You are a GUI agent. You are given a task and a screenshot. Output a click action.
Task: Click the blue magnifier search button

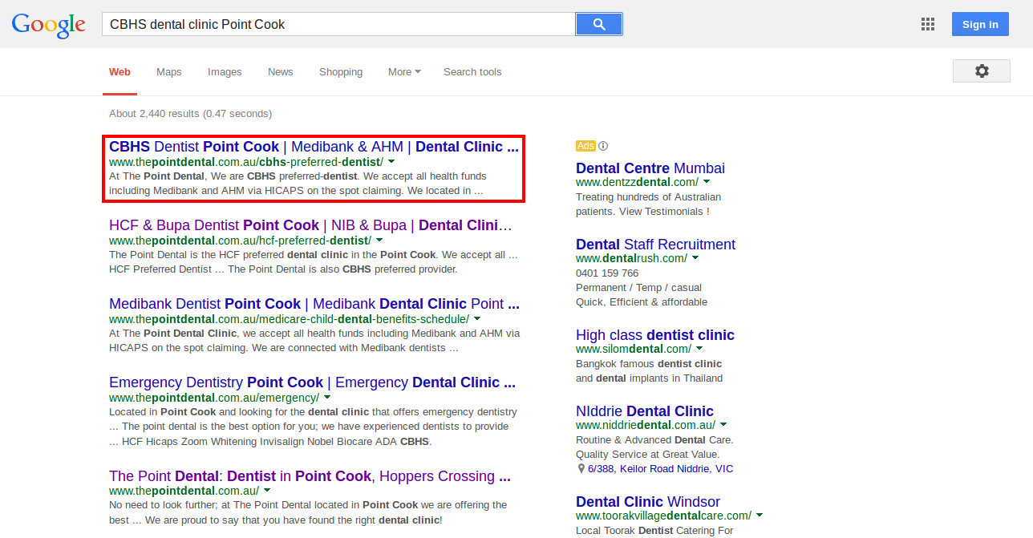[599, 24]
